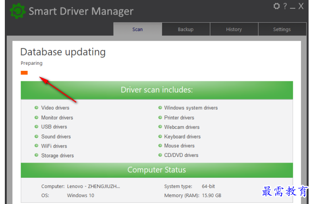This screenshot has height=204, width=311.
Task: Select Storage drivers entry
Action: [58, 156]
